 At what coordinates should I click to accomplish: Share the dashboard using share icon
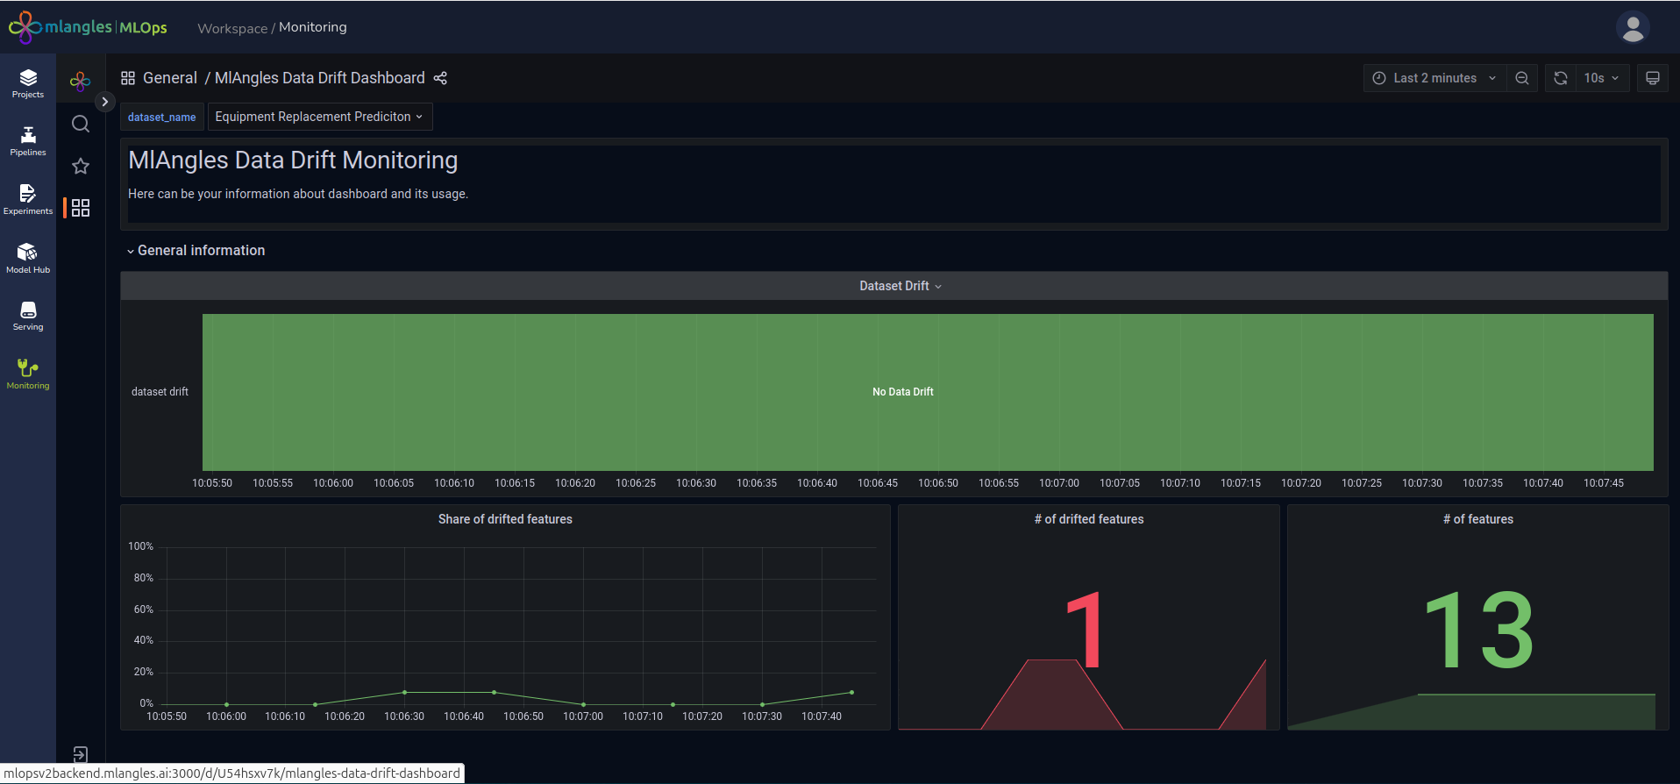tap(440, 78)
